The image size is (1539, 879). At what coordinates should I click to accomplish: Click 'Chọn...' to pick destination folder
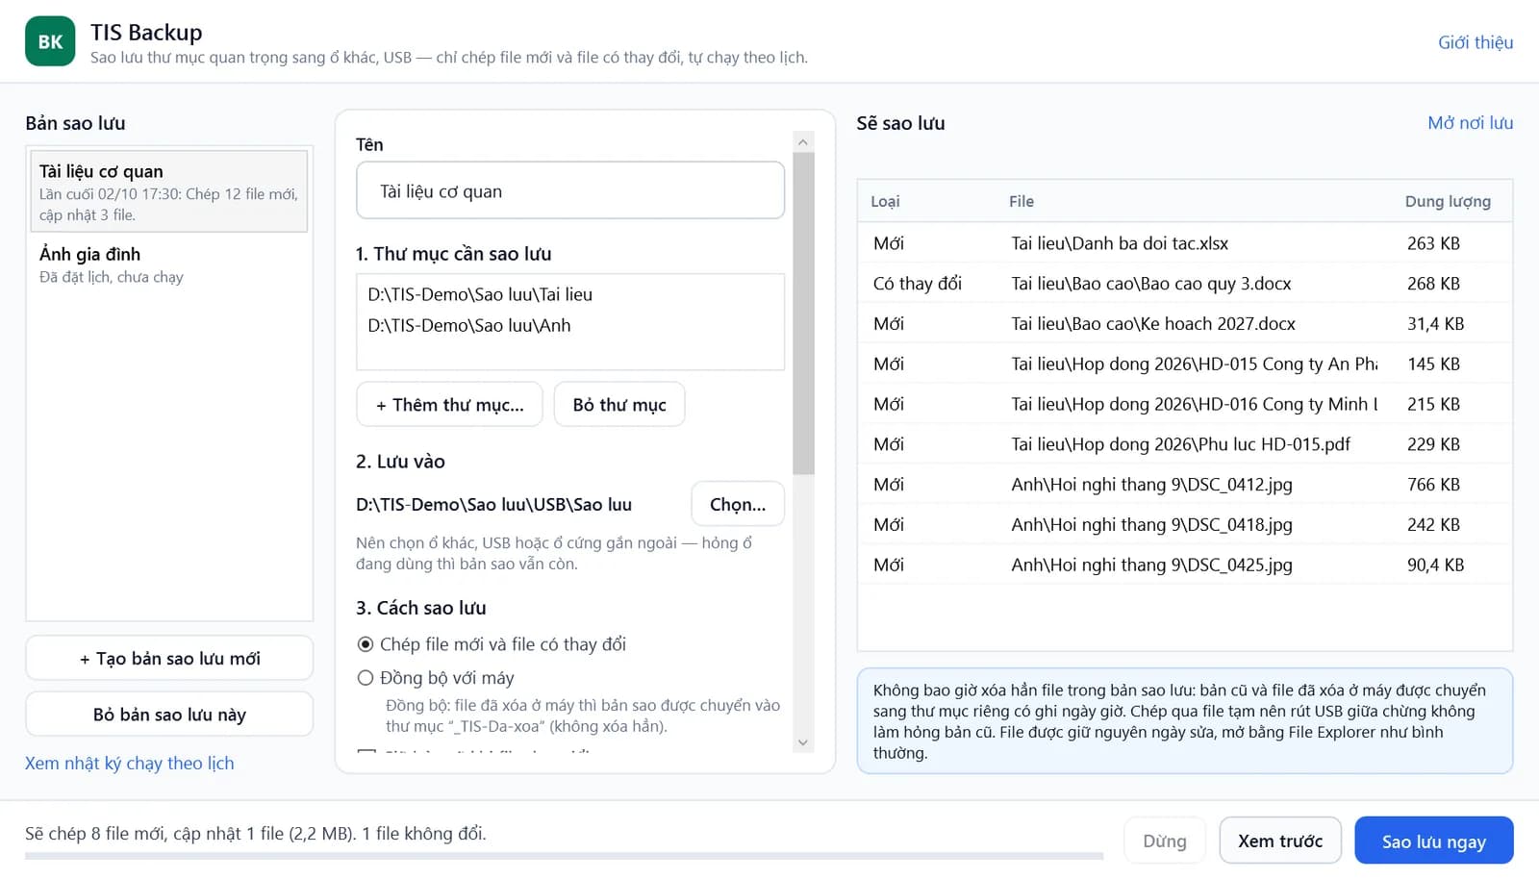click(x=738, y=504)
